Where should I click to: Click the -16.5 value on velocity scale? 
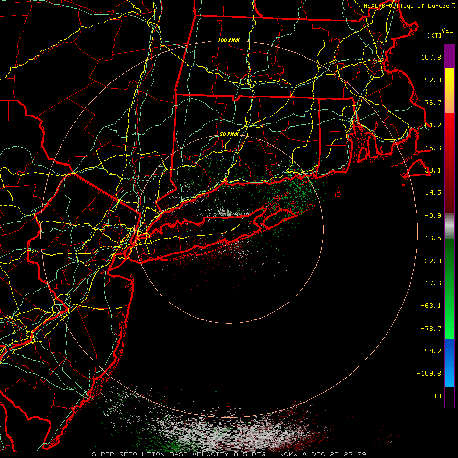pyautogui.click(x=431, y=238)
